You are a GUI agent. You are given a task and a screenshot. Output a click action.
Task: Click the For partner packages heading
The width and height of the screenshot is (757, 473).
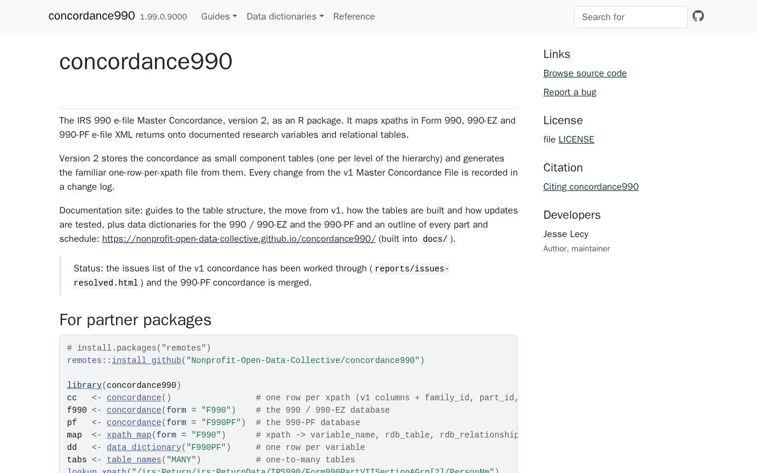(x=135, y=320)
